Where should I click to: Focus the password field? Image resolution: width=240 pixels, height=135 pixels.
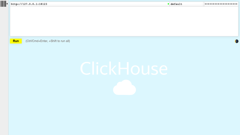click(x=221, y=4)
